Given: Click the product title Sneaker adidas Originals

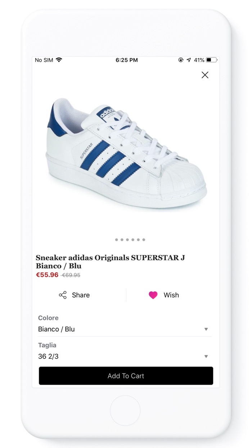Looking at the screenshot, I should [110, 262].
